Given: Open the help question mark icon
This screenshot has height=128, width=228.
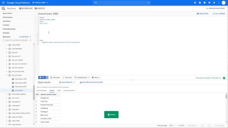Looking at the screenshot, I should click(209, 2).
